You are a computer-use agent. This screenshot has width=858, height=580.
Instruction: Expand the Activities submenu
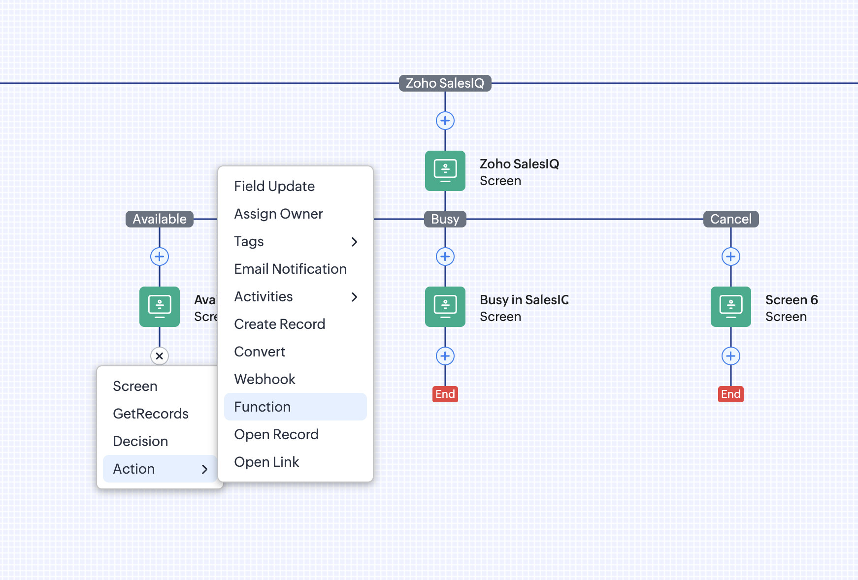point(296,296)
